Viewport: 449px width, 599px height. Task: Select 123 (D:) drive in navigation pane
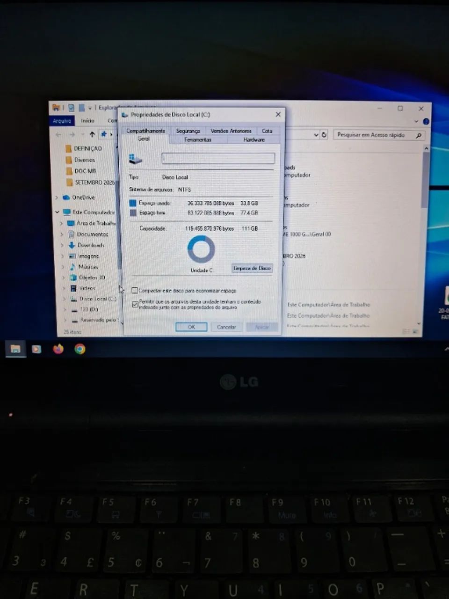click(x=85, y=309)
